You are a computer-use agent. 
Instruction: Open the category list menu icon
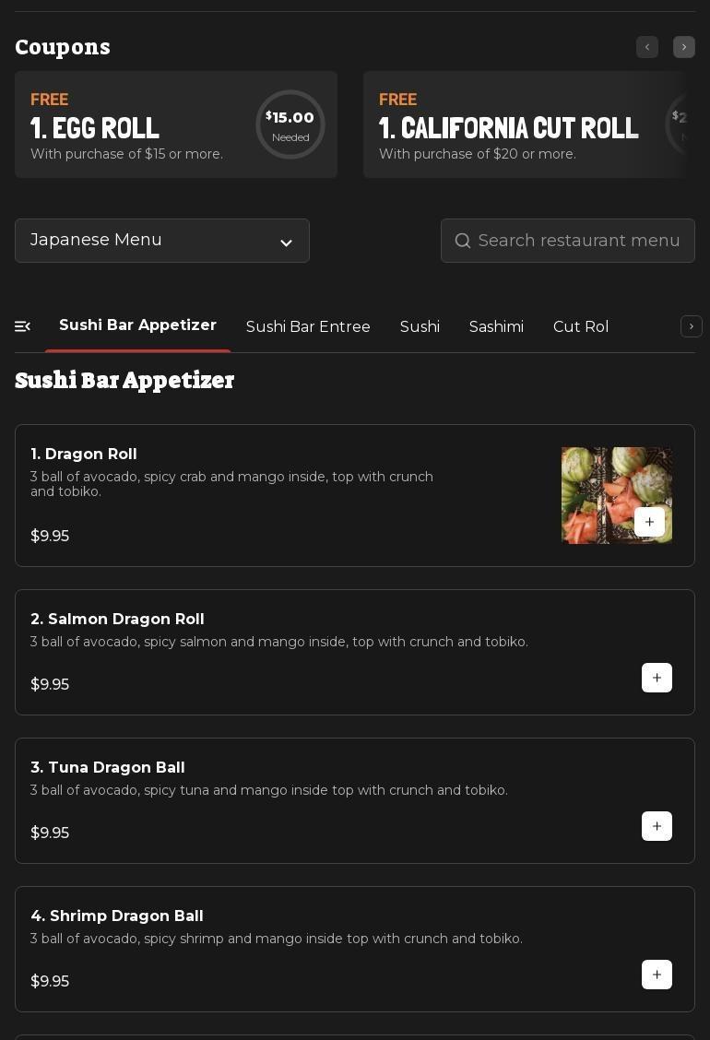(22, 326)
